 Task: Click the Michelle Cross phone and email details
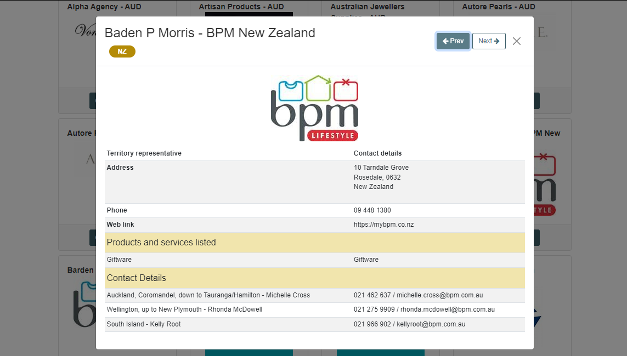pyautogui.click(x=418, y=295)
